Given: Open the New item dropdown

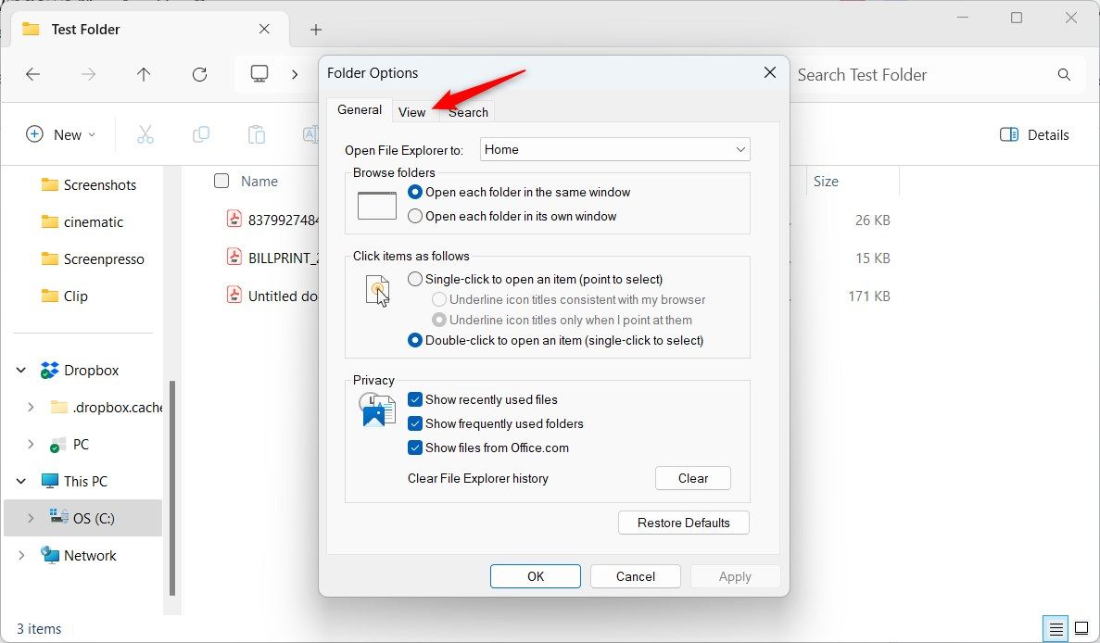Looking at the screenshot, I should 61,134.
